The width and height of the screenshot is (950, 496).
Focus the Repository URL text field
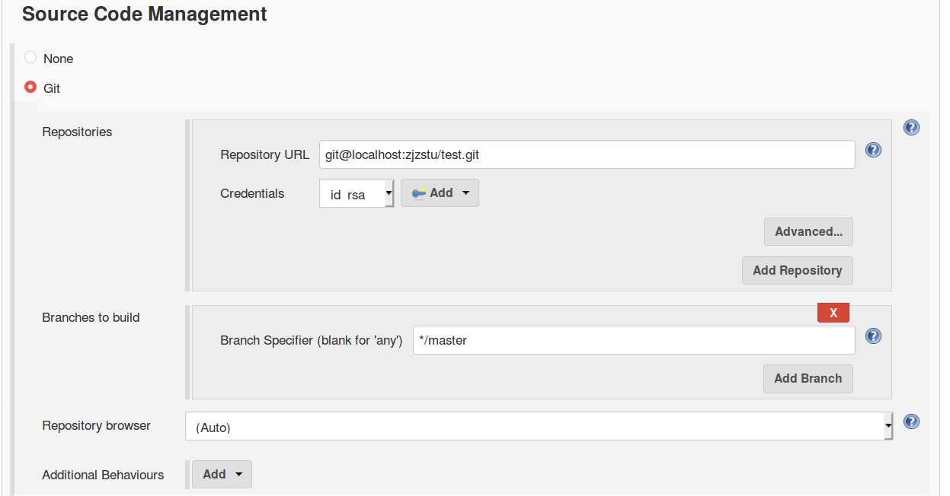[x=587, y=154]
